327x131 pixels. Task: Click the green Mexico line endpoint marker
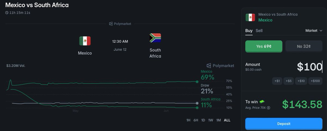coord(197,81)
